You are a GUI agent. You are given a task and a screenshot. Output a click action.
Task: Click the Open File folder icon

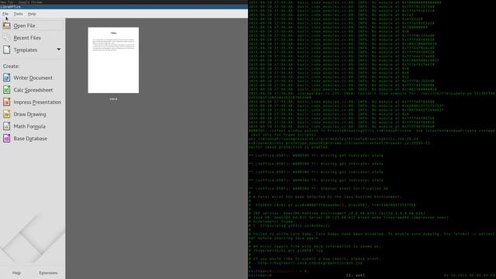click(7, 26)
